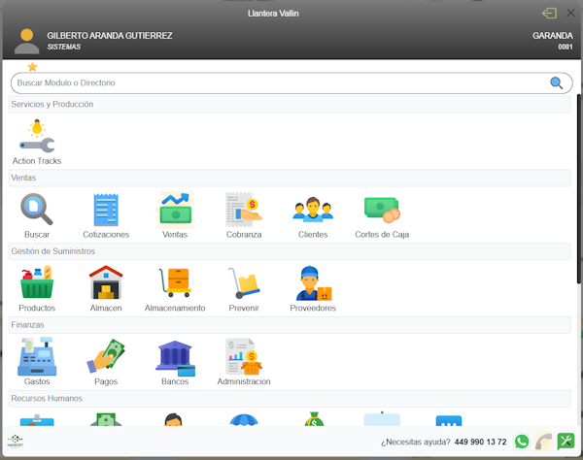Collapse the Finanzas section header
Viewport: 583px width, 460px height.
tap(290, 325)
